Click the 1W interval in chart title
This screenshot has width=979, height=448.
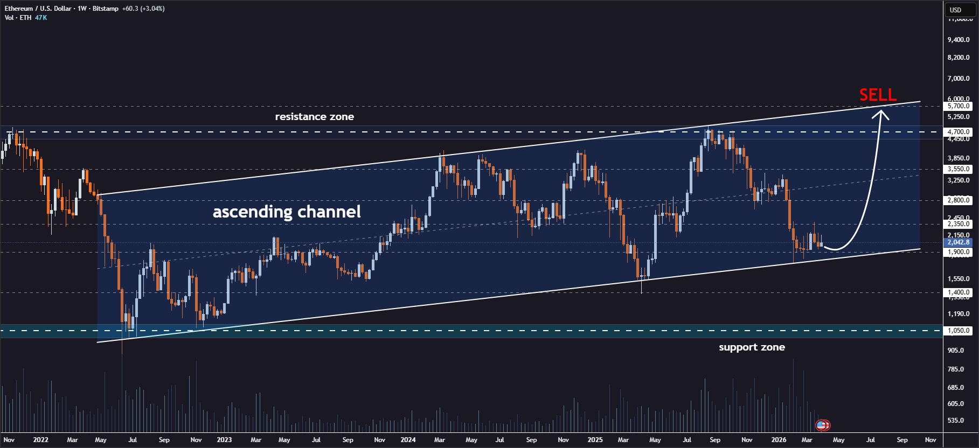[x=82, y=9]
